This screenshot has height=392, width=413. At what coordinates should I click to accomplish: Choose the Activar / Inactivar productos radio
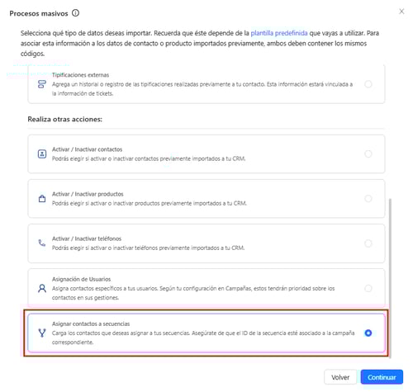click(368, 198)
